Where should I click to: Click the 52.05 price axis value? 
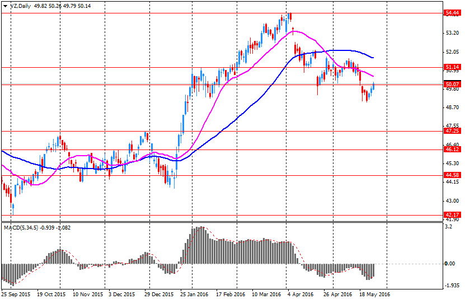tap(452, 52)
